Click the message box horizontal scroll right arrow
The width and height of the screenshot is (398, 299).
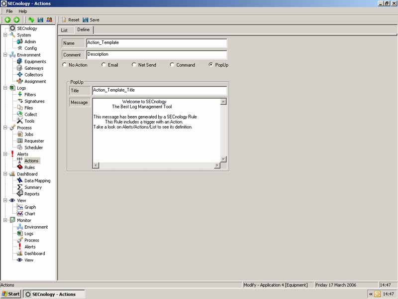(217, 165)
